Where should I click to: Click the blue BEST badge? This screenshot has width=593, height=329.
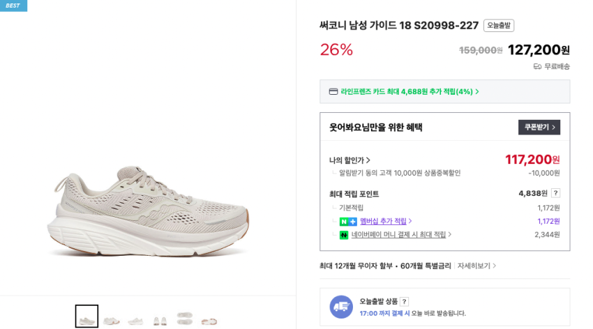coord(13,6)
